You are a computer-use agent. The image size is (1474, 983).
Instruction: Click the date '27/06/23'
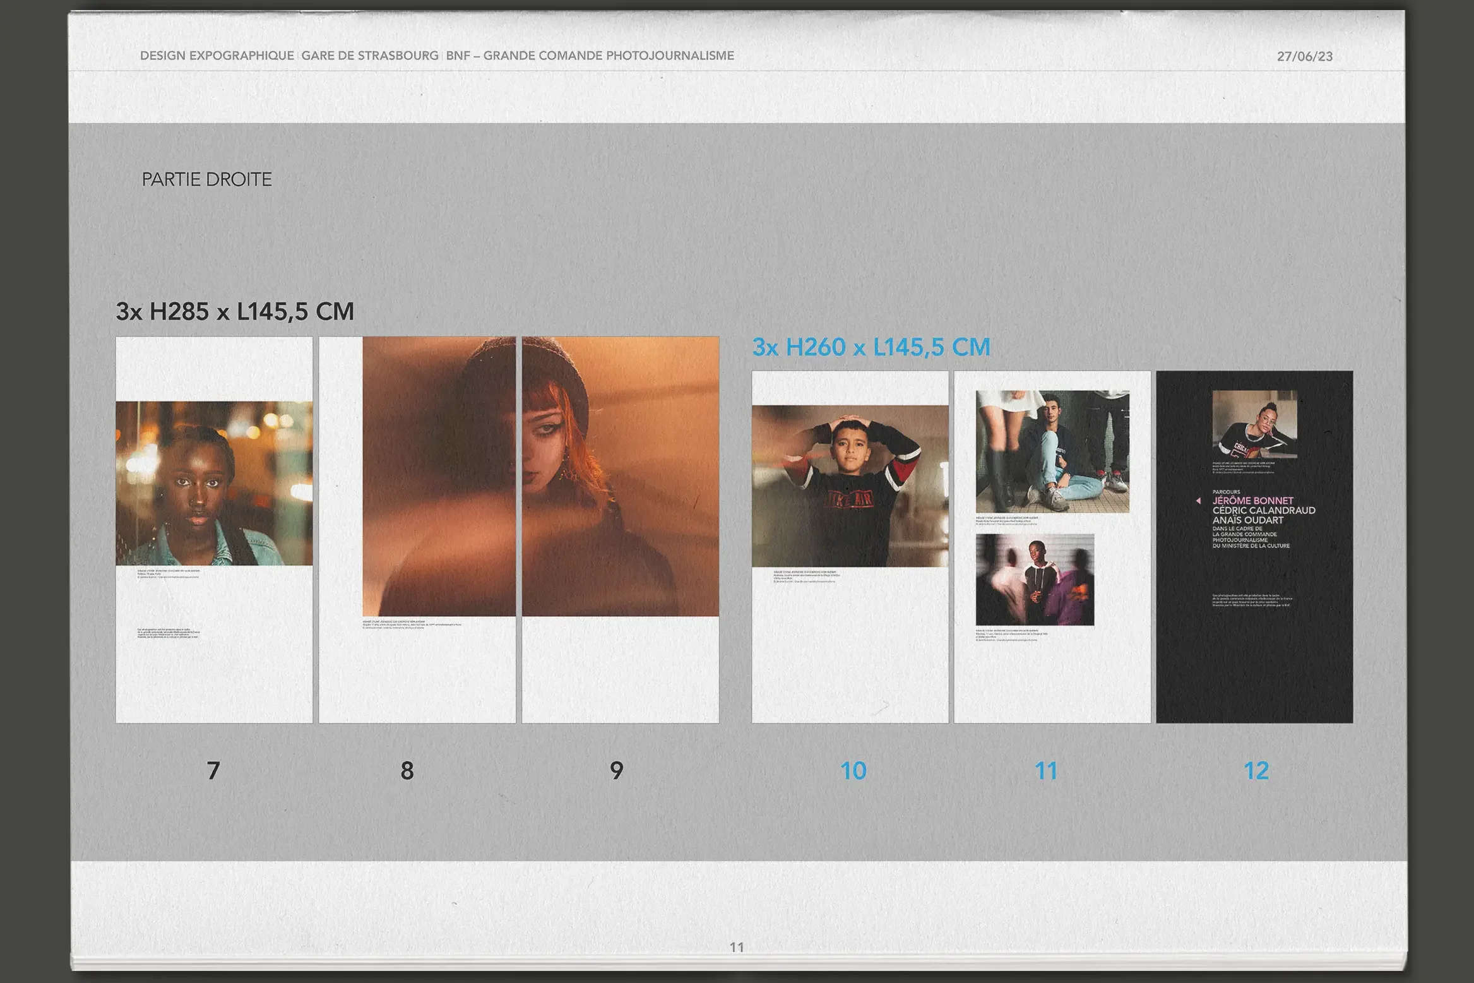coord(1305,56)
